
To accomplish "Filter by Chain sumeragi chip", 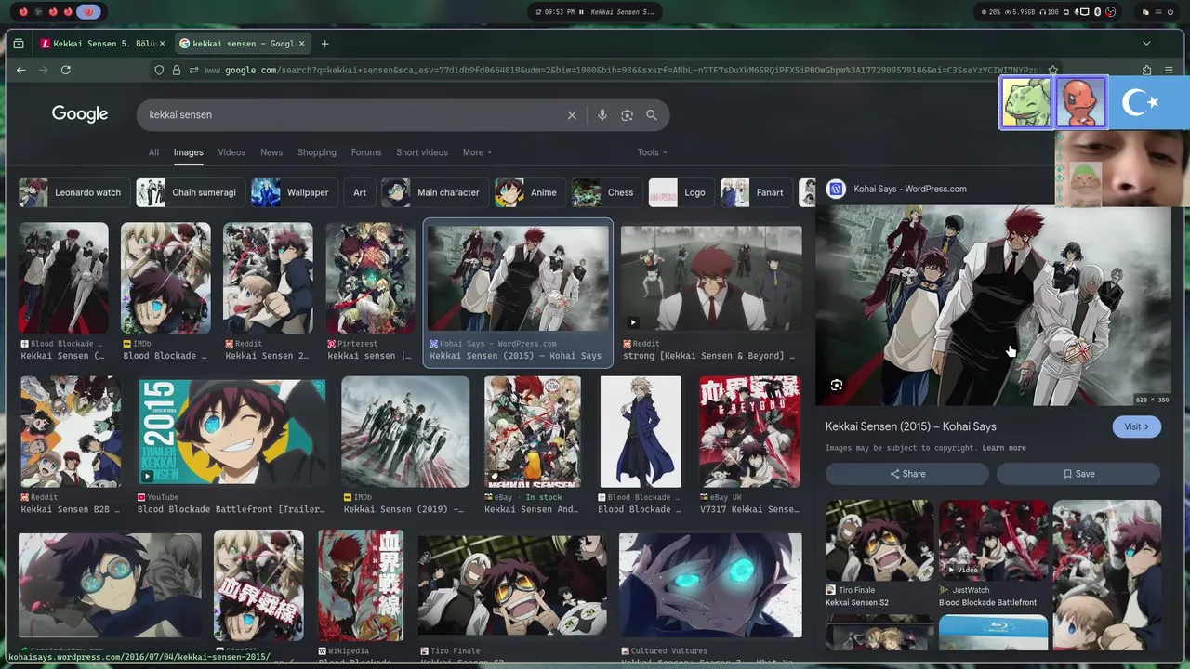I will coord(189,192).
